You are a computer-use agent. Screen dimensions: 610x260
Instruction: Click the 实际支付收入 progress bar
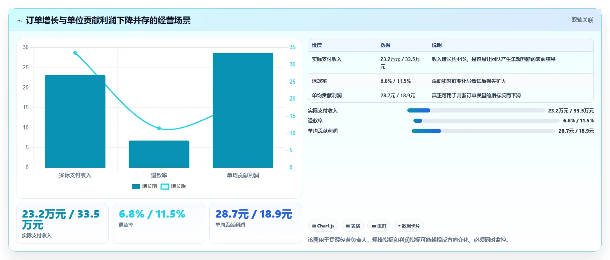[x=476, y=110]
